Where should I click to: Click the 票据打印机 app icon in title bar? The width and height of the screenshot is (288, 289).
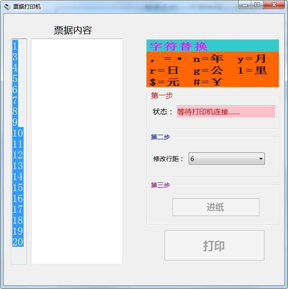click(x=7, y=7)
